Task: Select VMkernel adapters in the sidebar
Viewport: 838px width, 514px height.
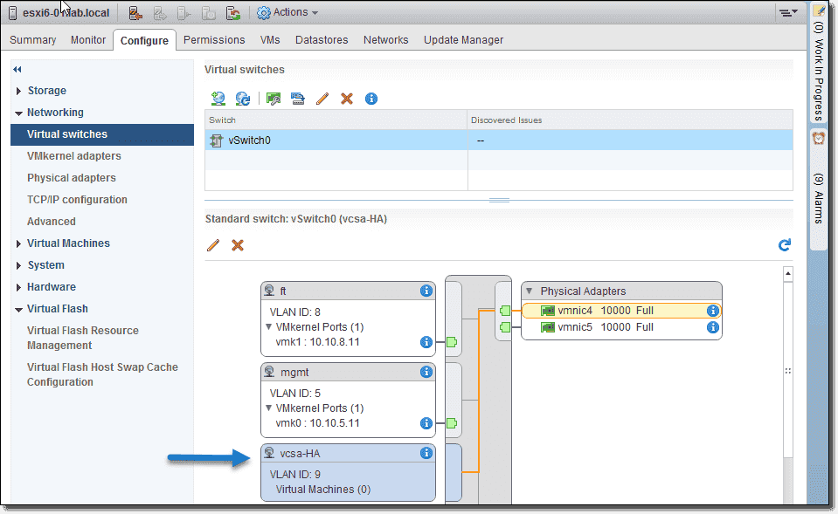Action: coord(73,156)
